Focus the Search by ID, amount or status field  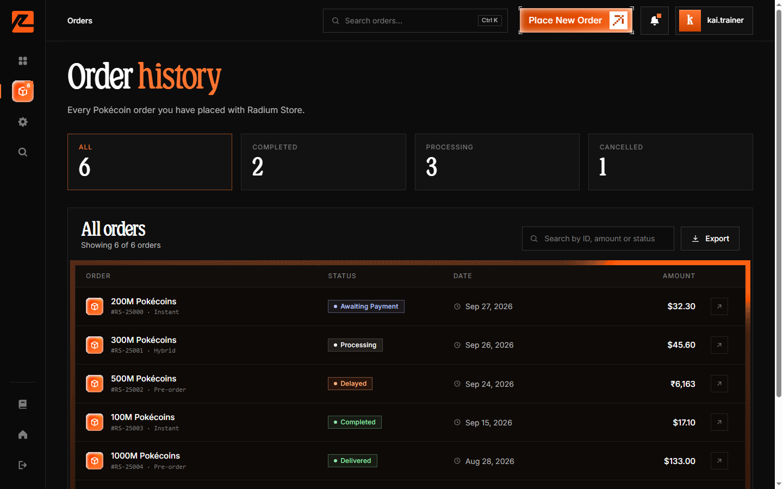point(598,239)
